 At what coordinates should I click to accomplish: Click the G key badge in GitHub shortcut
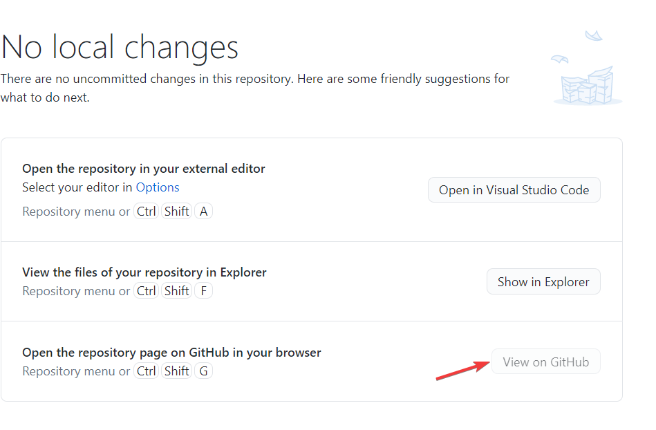coord(203,371)
